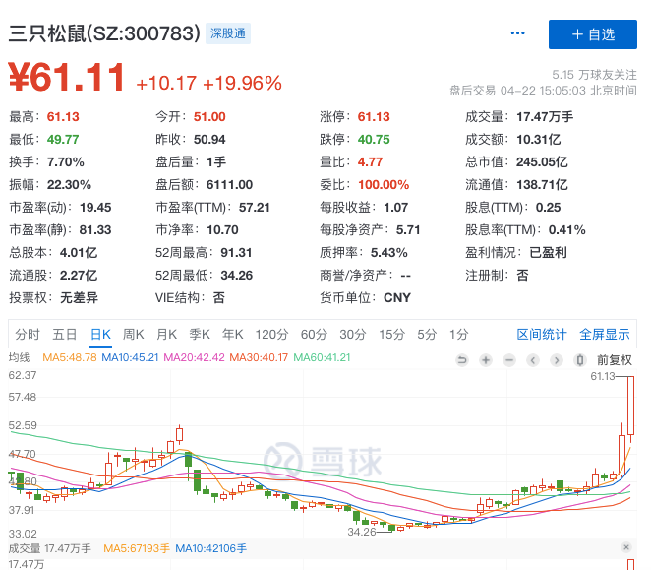This screenshot has width=651, height=570.
Task: Toggle MA60 moving average label
Action: (x=322, y=357)
